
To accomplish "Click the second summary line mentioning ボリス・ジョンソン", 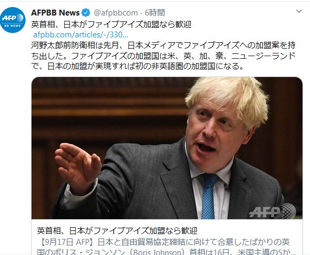I will (166, 252).
